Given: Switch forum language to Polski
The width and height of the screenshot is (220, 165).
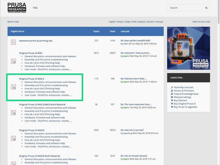Looking at the screenshot, I should coord(134,22).
